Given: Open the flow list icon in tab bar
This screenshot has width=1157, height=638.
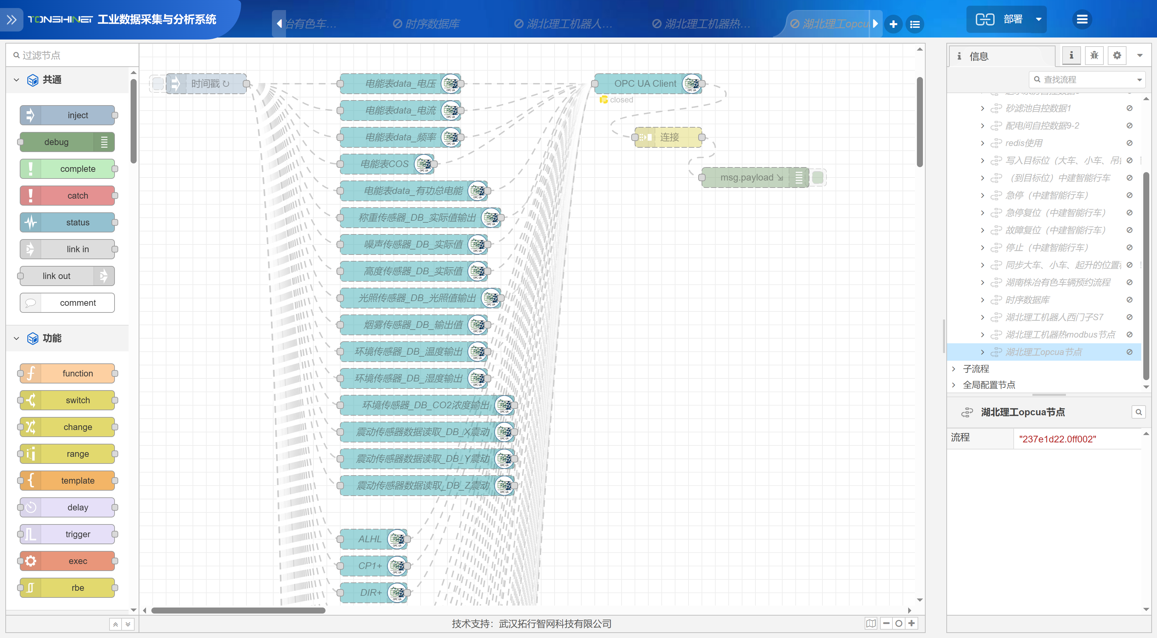Looking at the screenshot, I should 915,24.
